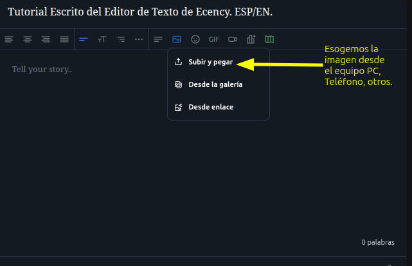Choose 'Subir y pegar' from image menu
The width and height of the screenshot is (412, 266).
pyautogui.click(x=219, y=62)
